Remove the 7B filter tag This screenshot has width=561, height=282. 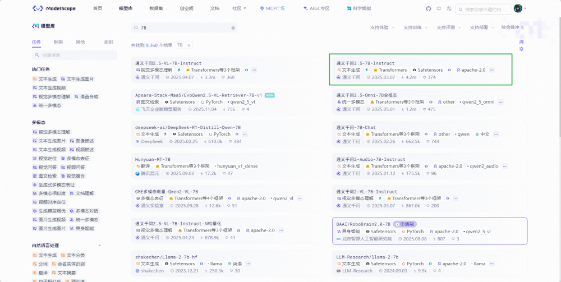188,45
